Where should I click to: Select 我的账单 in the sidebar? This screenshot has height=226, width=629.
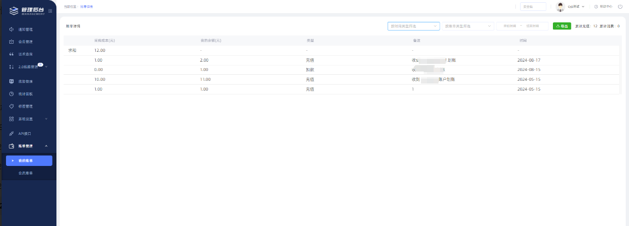29,160
